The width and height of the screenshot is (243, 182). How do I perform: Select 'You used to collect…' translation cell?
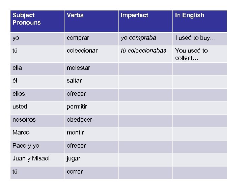click(x=191, y=54)
